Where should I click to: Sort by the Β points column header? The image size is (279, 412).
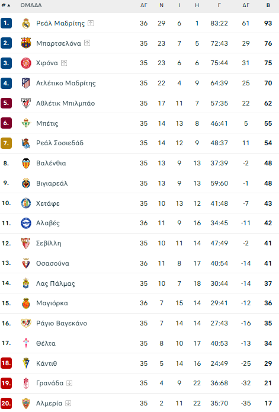(x=268, y=5)
